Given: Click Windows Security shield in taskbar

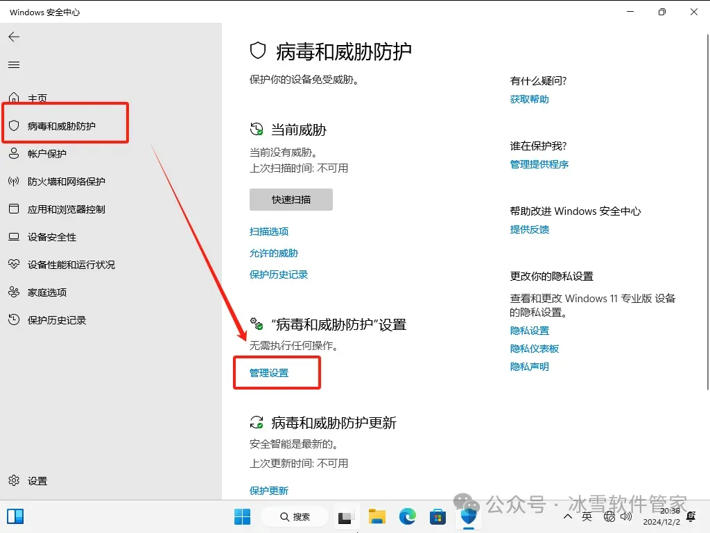Looking at the screenshot, I should click(469, 516).
